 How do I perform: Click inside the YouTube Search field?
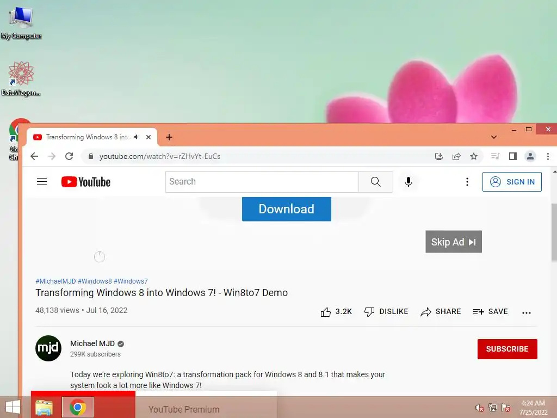click(x=262, y=182)
